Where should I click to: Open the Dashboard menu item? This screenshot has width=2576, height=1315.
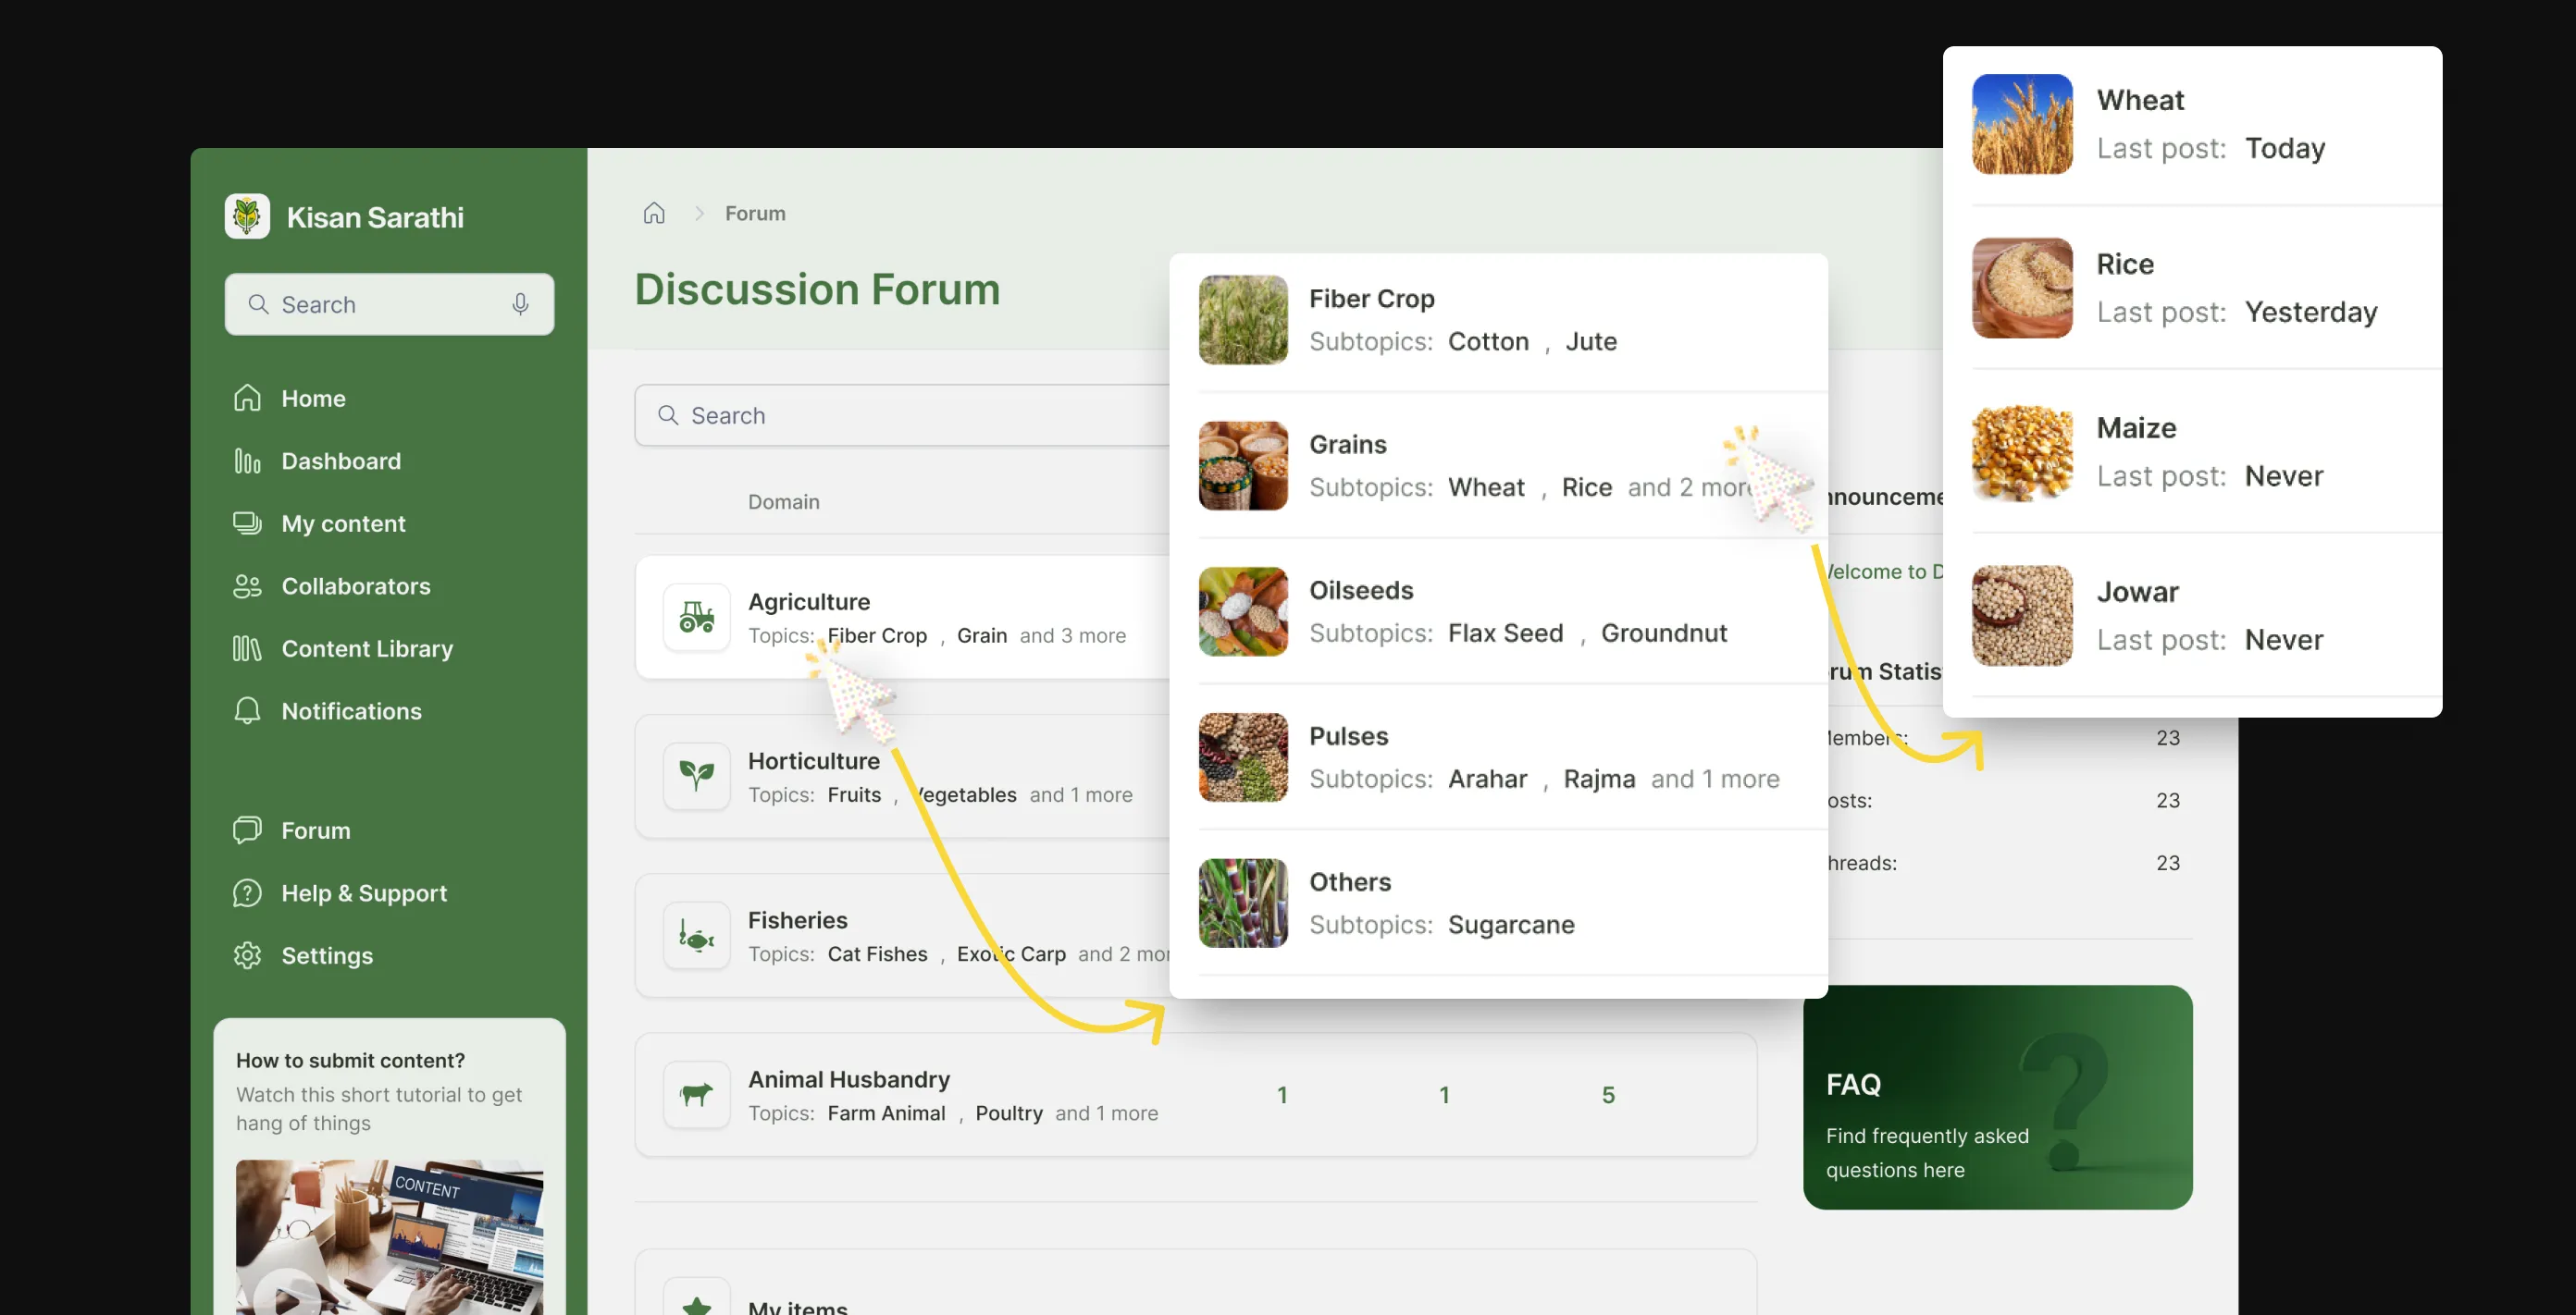(x=340, y=461)
